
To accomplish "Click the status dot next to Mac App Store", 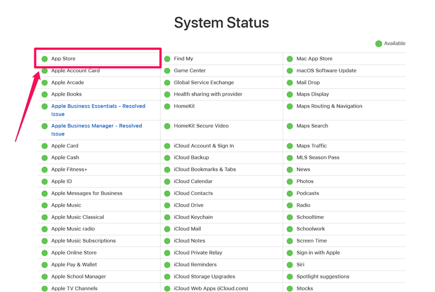I will pos(290,59).
